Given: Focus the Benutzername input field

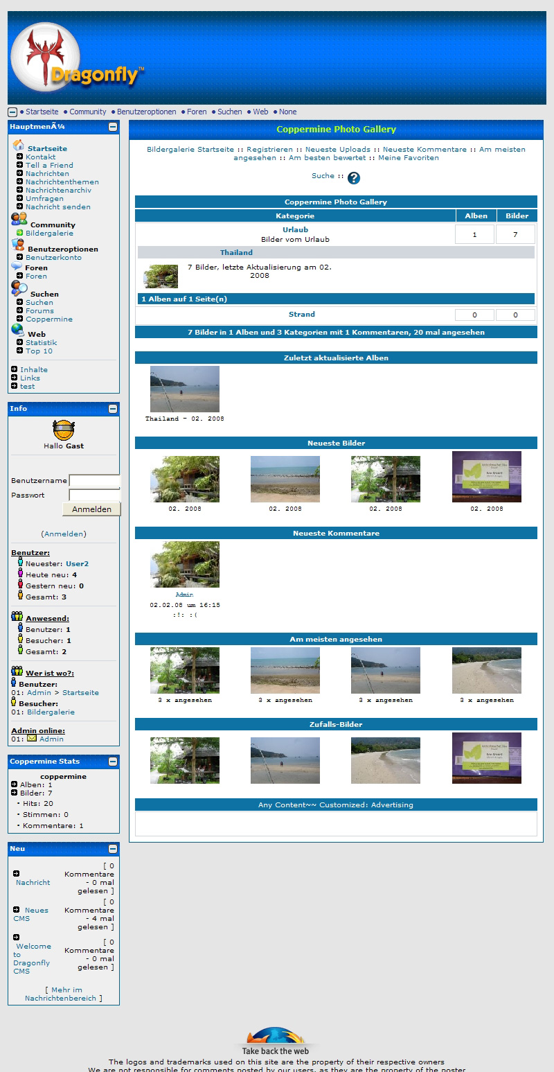Looking at the screenshot, I should click(x=94, y=481).
